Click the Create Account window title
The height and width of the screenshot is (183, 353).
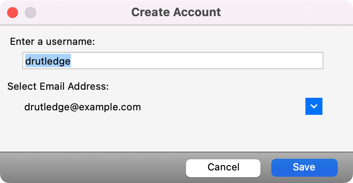[176, 12]
